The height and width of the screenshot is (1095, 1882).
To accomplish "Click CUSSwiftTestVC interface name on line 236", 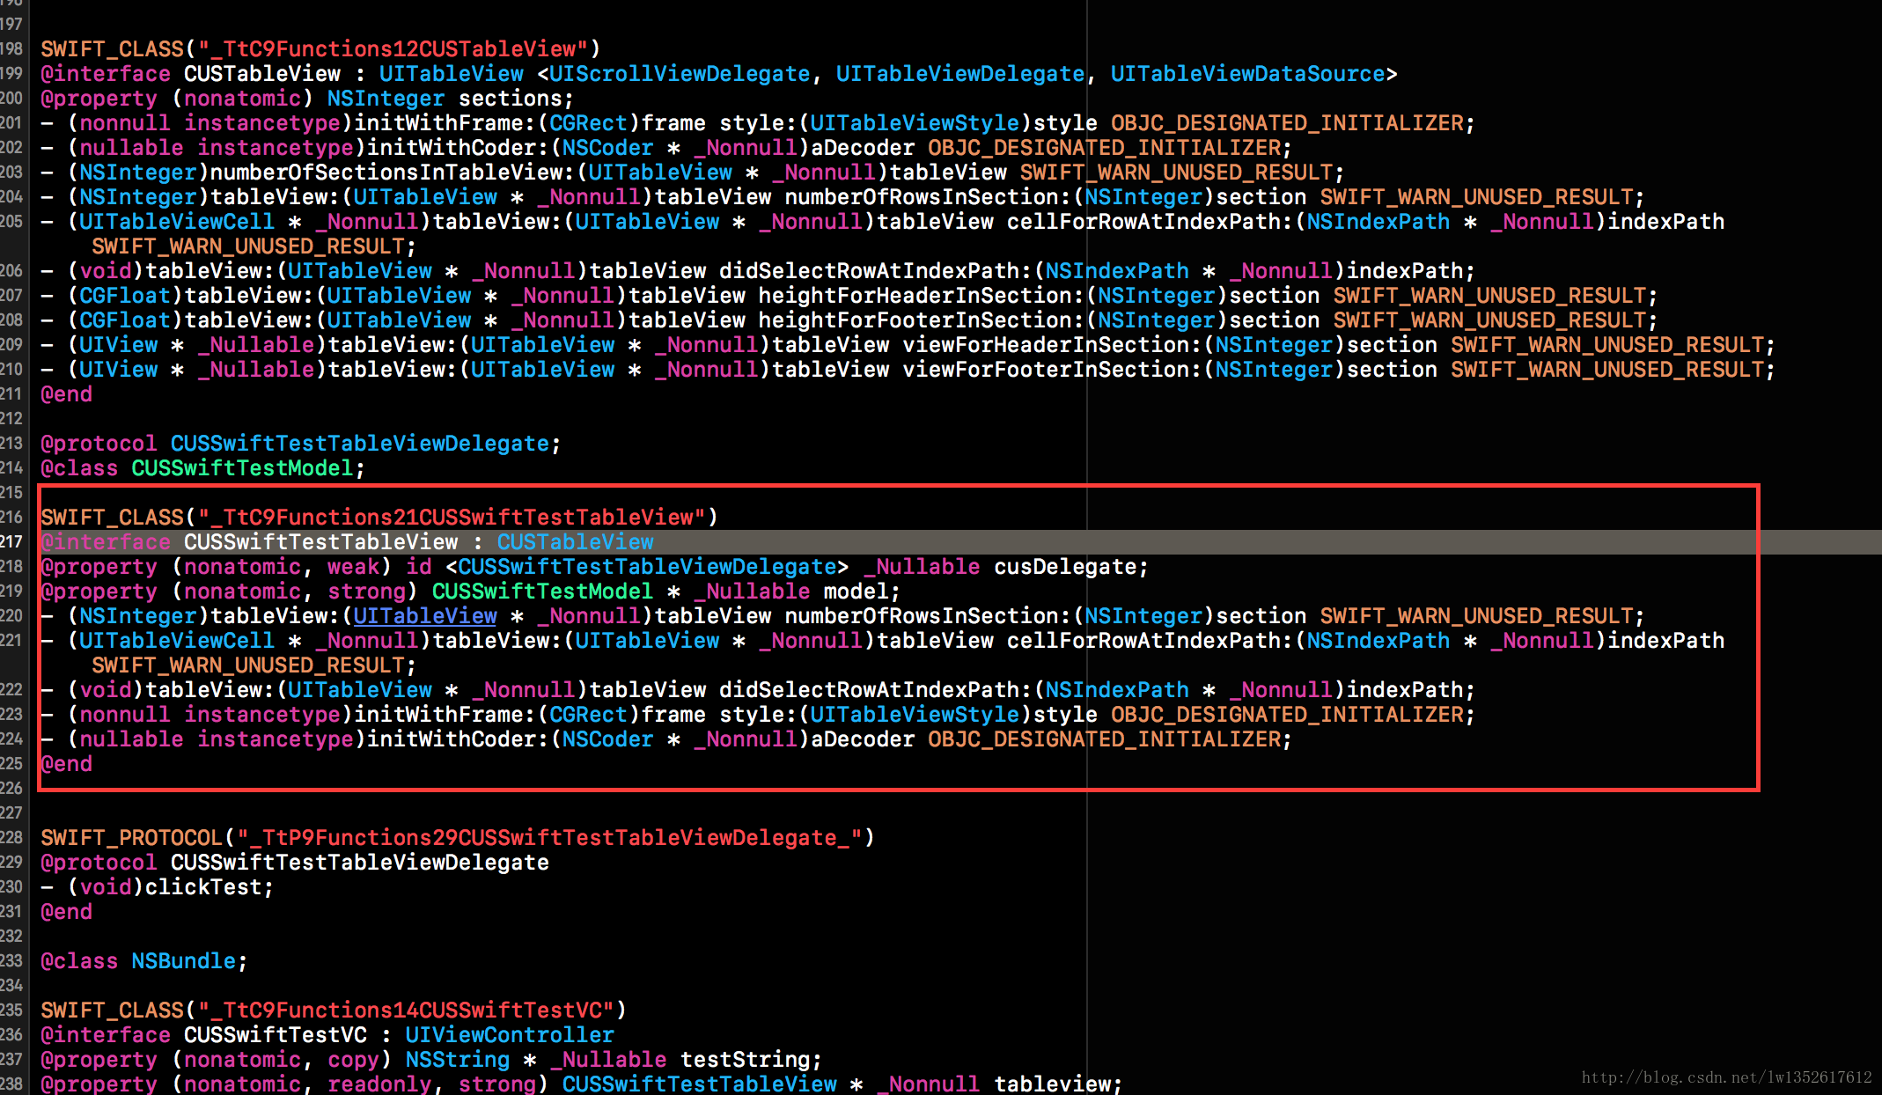I will [276, 1035].
